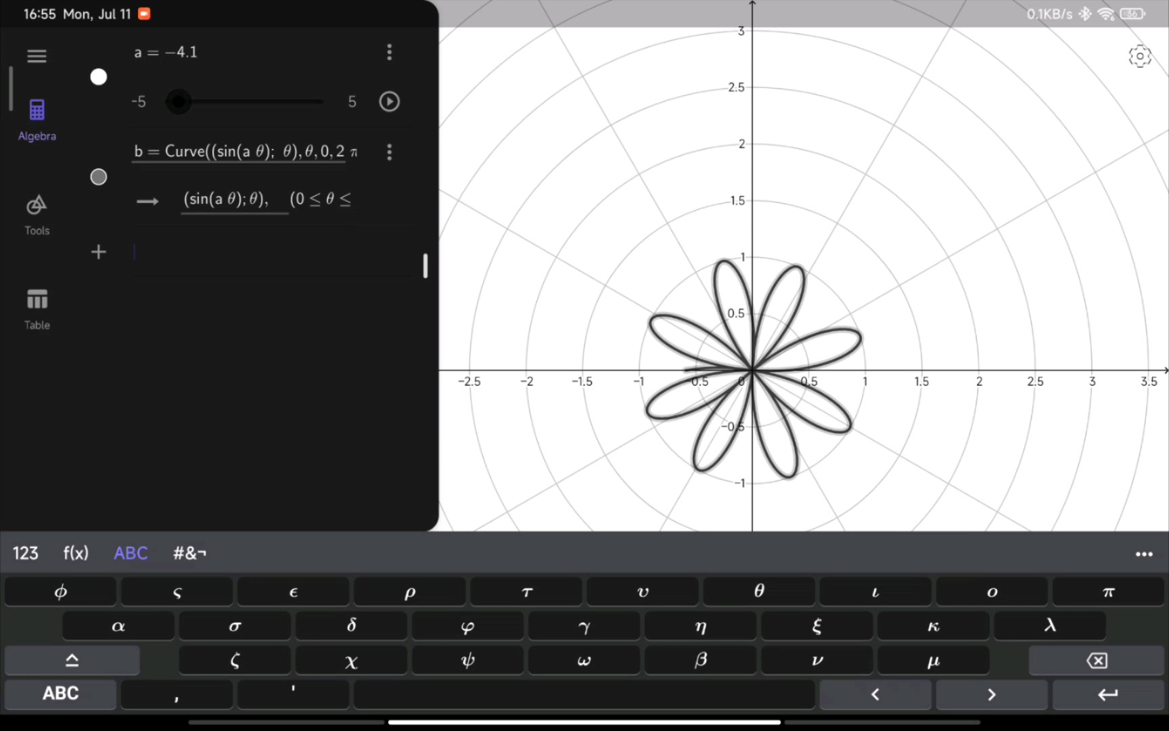Viewport: 1169px width, 731px height.
Task: Move cursor left with arrow key
Action: 875,694
